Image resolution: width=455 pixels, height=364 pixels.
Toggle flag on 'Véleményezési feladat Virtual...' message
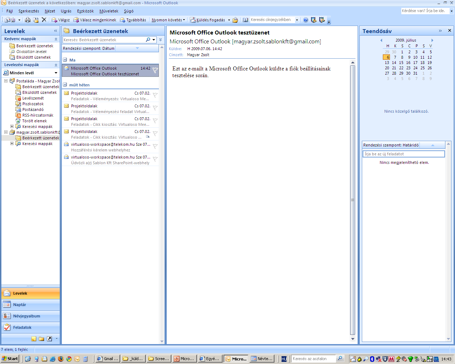tap(155, 108)
